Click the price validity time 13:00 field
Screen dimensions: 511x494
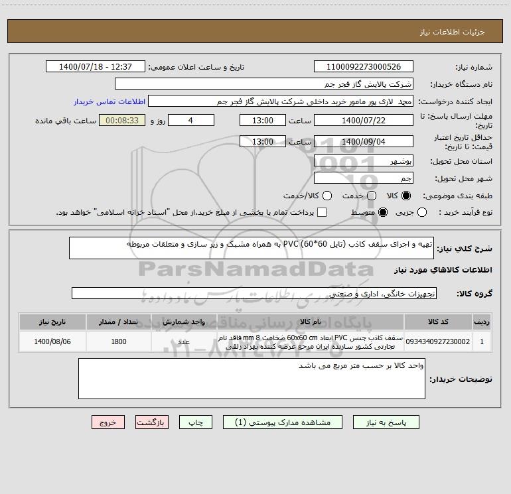pos(263,141)
